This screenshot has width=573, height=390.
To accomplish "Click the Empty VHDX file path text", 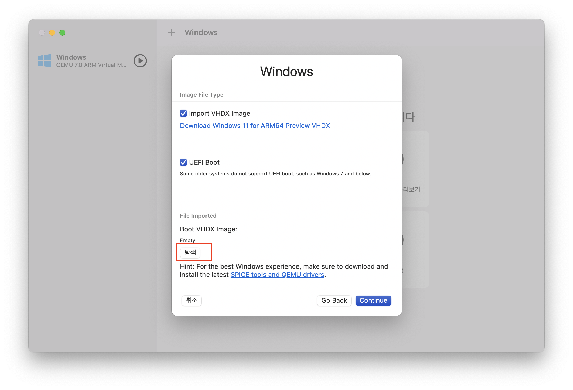I will [x=187, y=240].
